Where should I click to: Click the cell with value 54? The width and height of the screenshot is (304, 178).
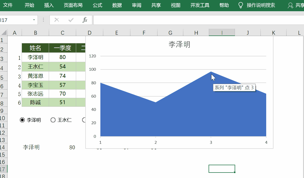pos(62,67)
